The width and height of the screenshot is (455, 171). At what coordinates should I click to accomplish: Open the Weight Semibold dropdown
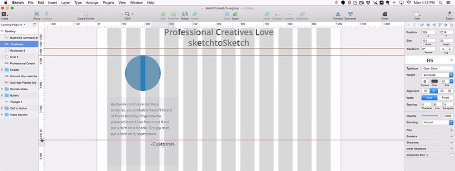(437, 75)
